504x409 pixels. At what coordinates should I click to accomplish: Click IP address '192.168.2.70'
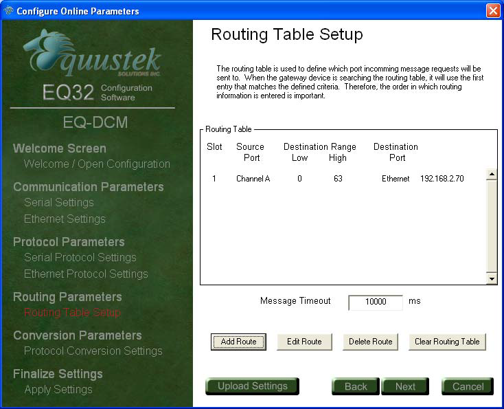(x=442, y=179)
